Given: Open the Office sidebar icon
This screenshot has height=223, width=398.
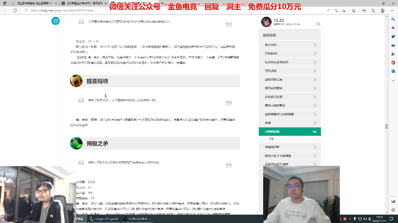Looking at the screenshot, I should pos(393,62).
